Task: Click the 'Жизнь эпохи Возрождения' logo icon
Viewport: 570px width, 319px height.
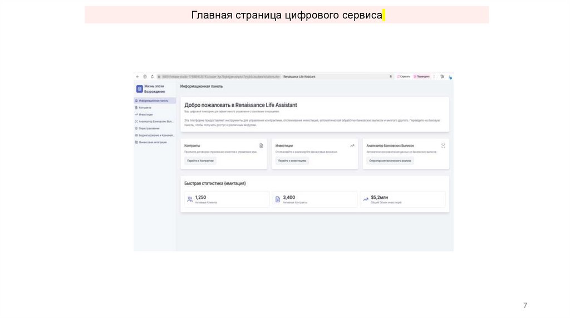Action: point(139,89)
